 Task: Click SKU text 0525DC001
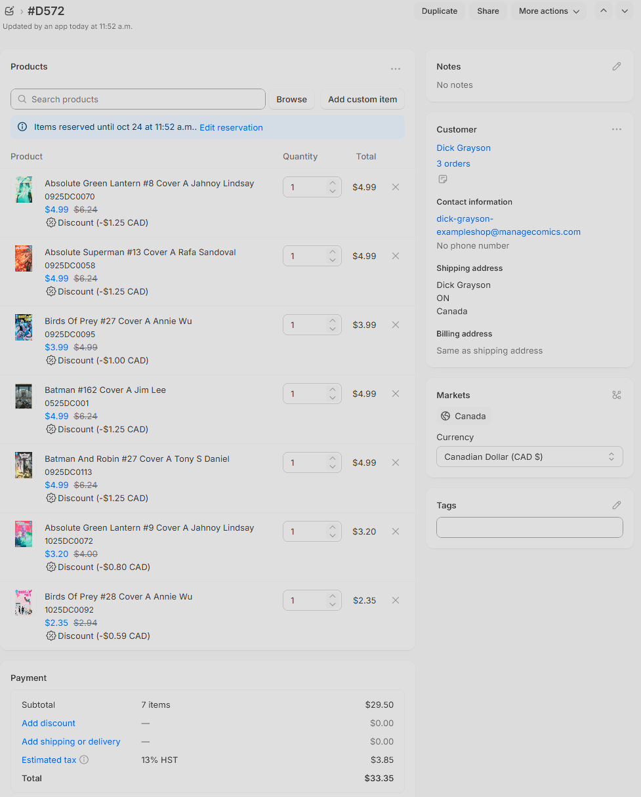[x=67, y=403]
